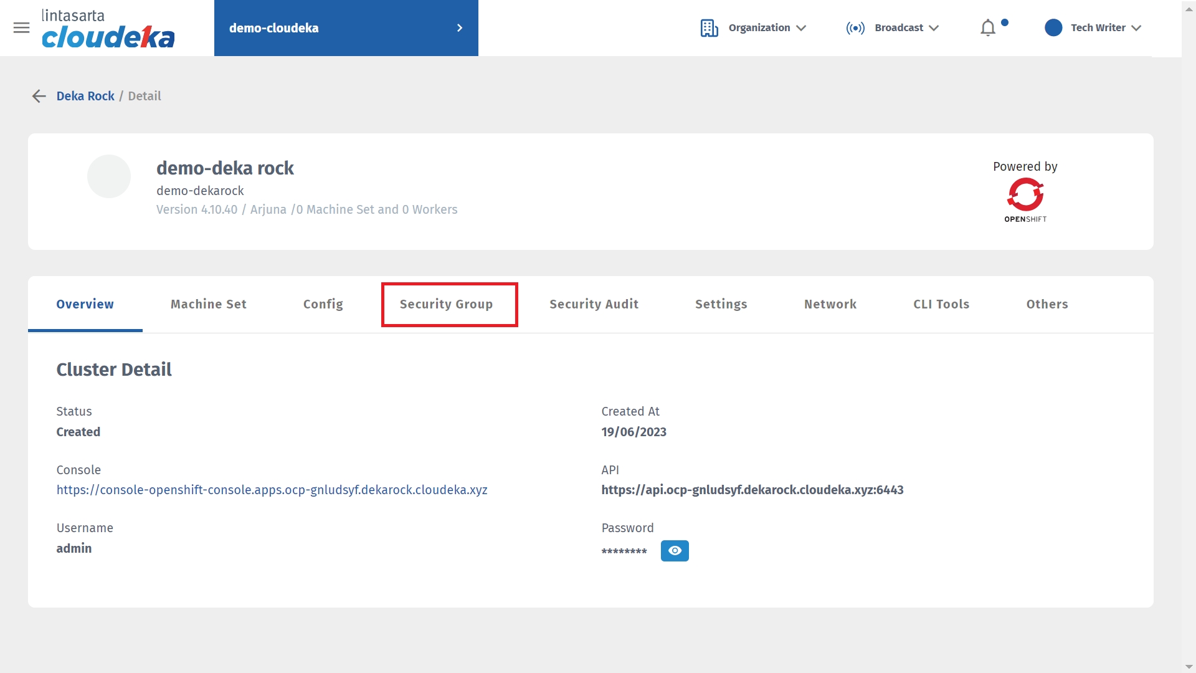Open the OpenShift console URL link
Screen dimensions: 1196x673
272,490
